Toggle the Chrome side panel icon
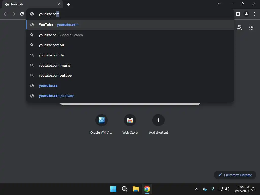 click(x=238, y=14)
